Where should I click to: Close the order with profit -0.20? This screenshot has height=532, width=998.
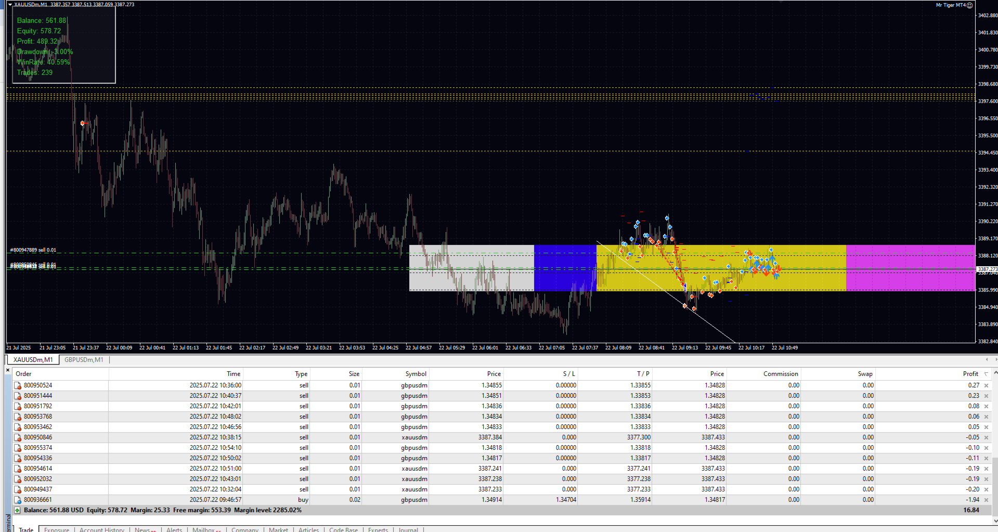tap(986, 489)
